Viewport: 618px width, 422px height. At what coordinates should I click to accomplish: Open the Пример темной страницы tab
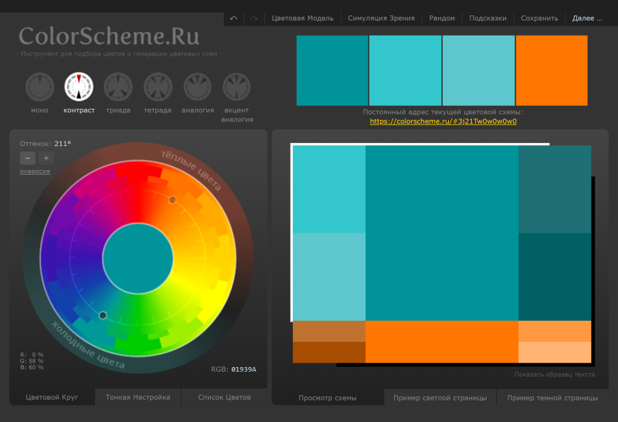(x=552, y=398)
